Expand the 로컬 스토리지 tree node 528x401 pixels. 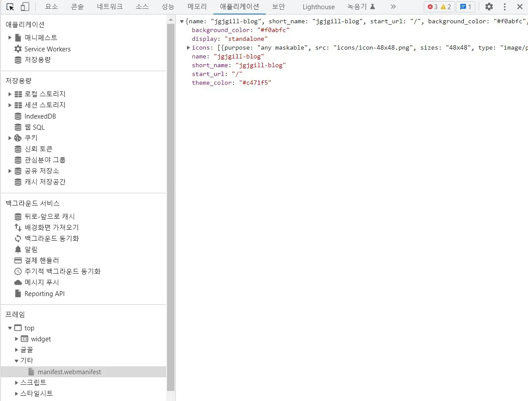pyautogui.click(x=10, y=94)
